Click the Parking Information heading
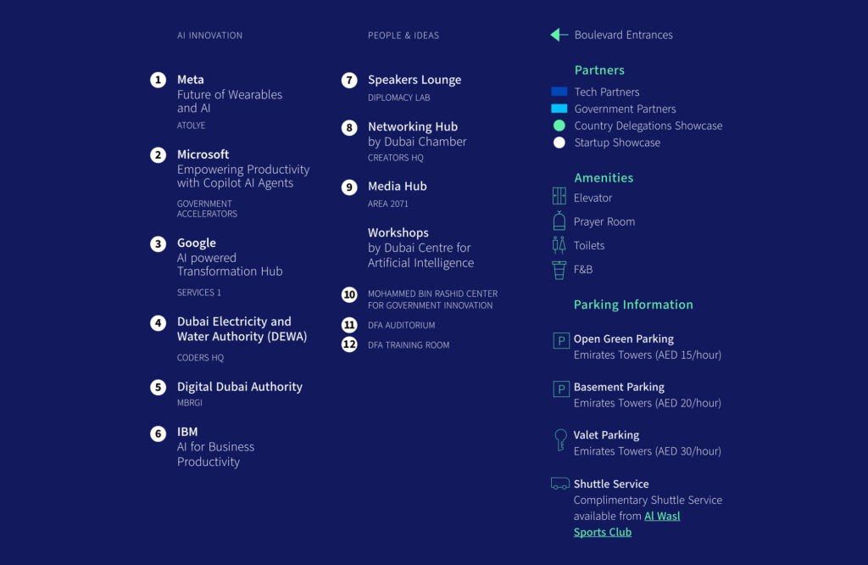The width and height of the screenshot is (868, 565). (x=633, y=305)
